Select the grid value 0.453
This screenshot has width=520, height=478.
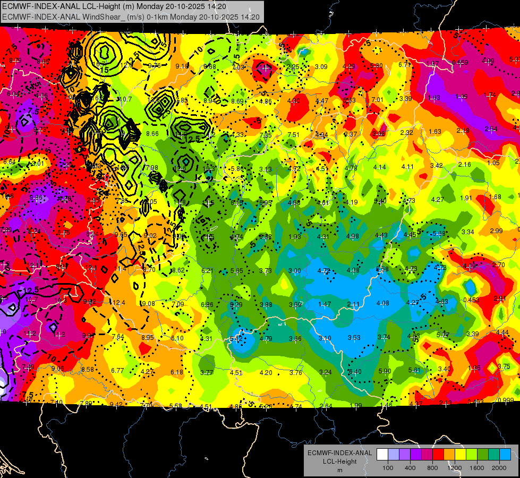pyautogui.click(x=471, y=300)
